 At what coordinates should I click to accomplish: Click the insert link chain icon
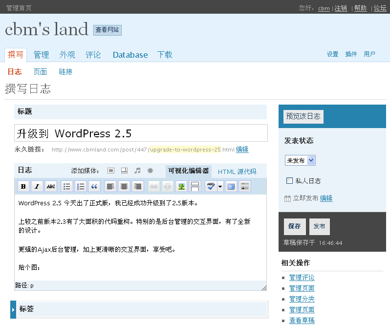click(x=154, y=186)
